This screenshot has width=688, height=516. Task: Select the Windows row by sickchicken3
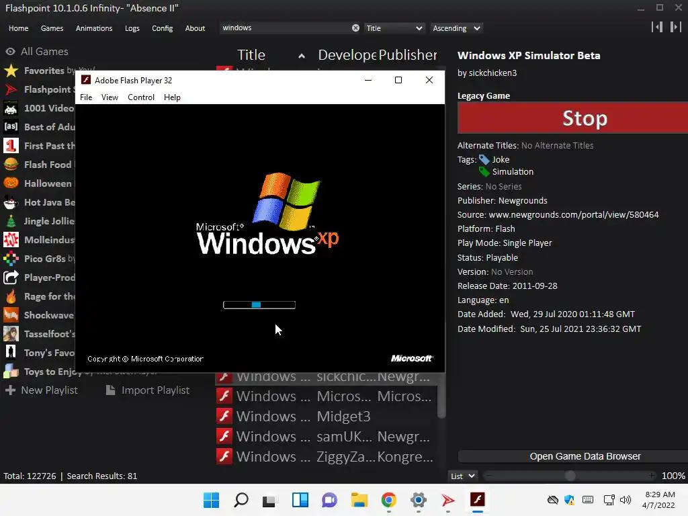tap(326, 378)
